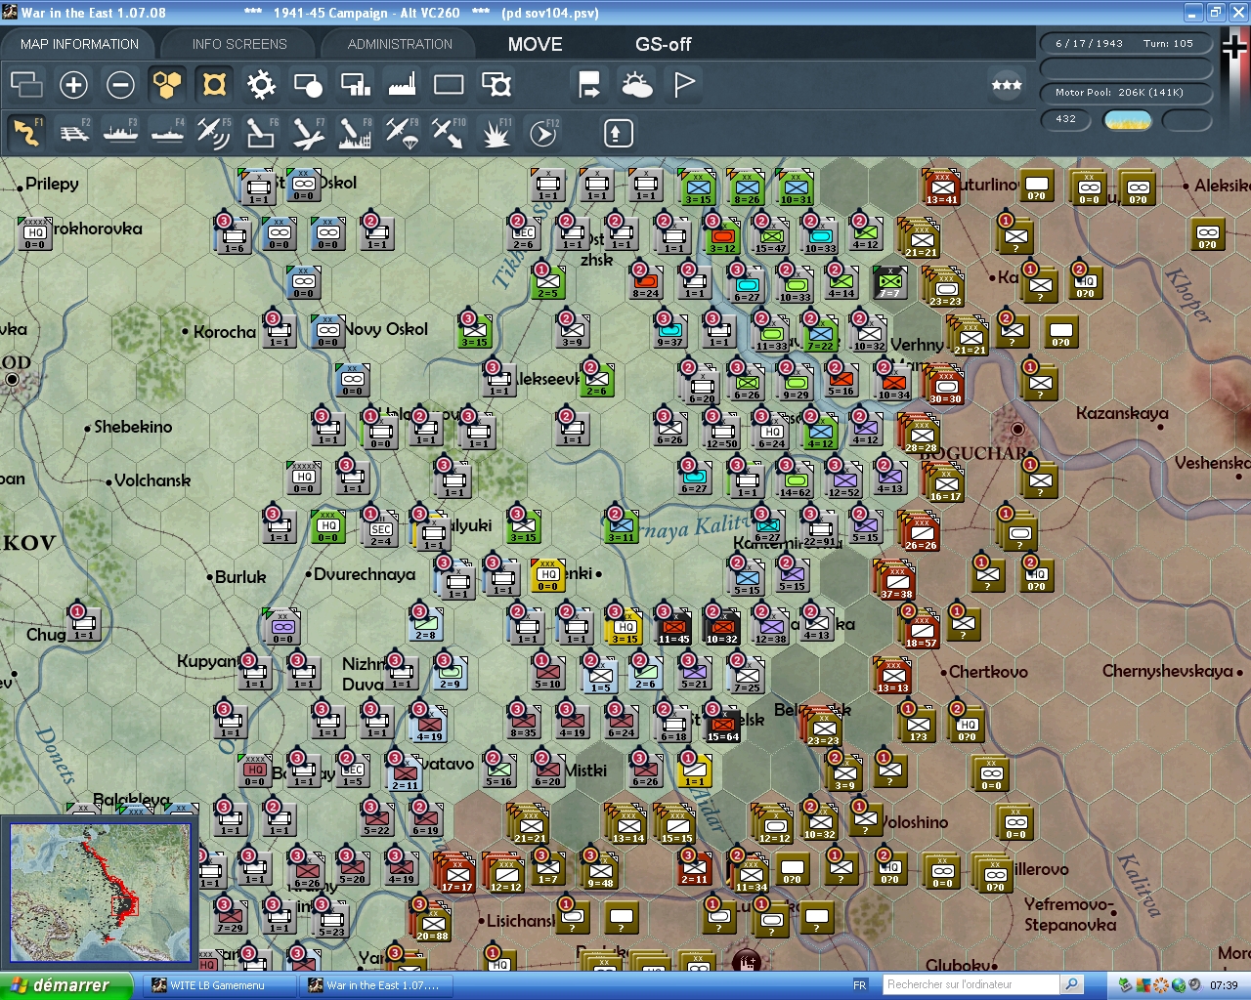
Task: Select the Air Transport F9 parachute icon
Action: [402, 132]
